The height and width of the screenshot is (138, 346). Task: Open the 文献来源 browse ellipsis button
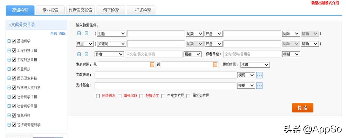tap(259, 75)
